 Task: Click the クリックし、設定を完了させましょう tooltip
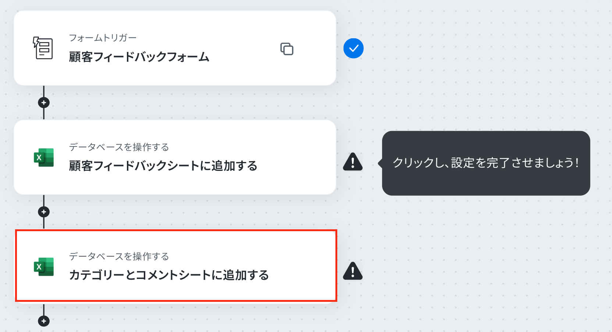486,163
